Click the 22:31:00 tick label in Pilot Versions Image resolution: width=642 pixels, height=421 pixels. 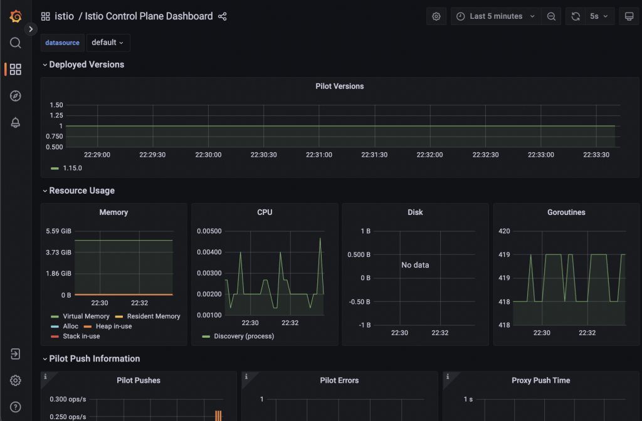[319, 155]
